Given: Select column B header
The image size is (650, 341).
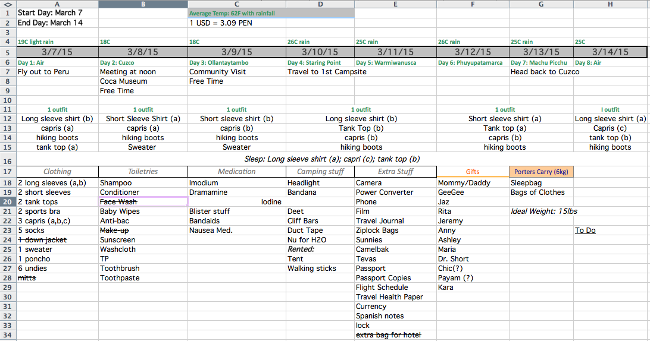Looking at the screenshot, I should 142,4.
